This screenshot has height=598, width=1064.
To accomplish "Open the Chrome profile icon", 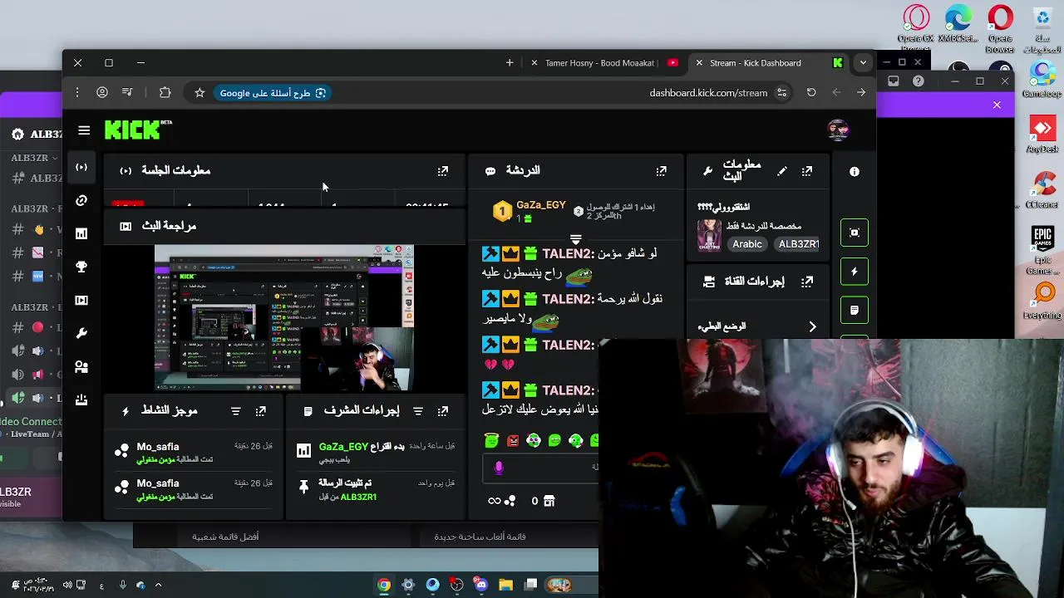I will click(102, 93).
